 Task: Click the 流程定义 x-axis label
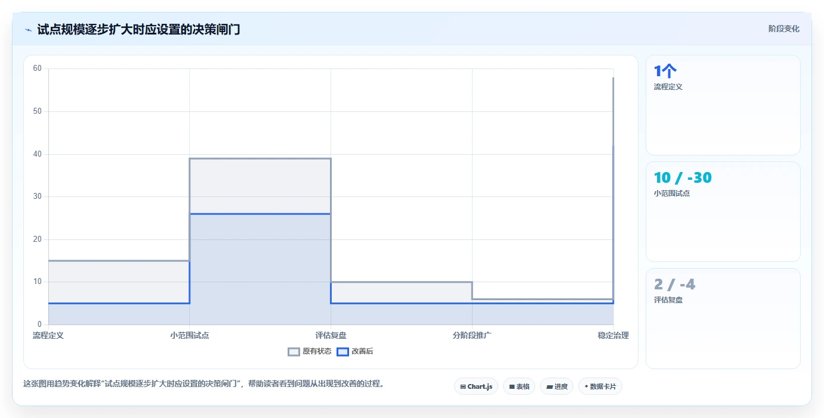48,335
